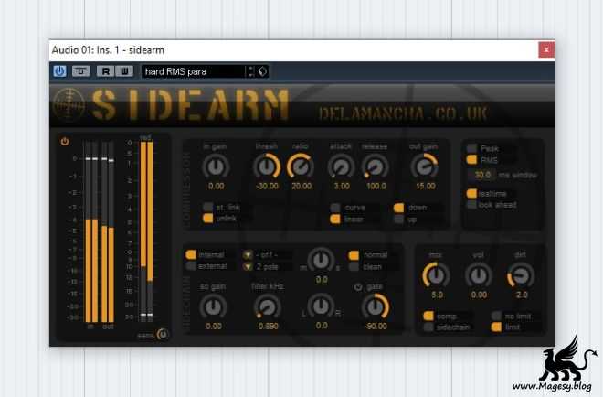Viewport: 603px width, 397px height.
Task: Toggle the blue plugin bypass power button
Action: coord(59,71)
